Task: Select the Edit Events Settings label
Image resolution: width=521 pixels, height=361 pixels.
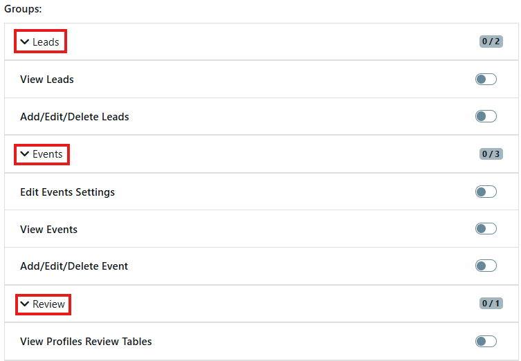Action: tap(68, 192)
